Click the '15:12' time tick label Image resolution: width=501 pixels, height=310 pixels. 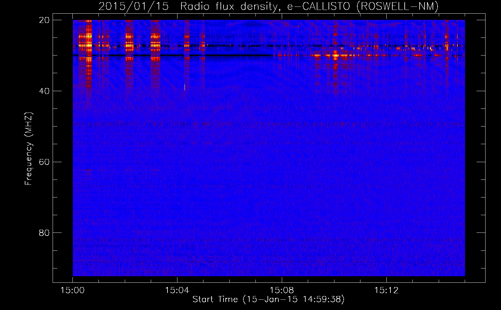point(386,290)
